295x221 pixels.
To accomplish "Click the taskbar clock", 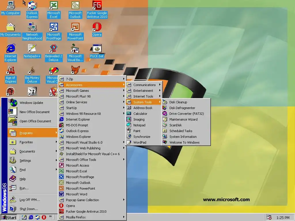I will point(283,218).
